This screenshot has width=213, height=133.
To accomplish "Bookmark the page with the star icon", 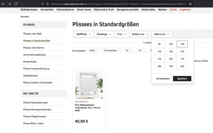I will click(190, 4).
